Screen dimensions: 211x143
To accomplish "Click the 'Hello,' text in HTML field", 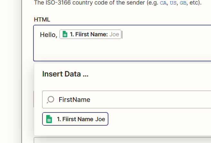I will click(48, 35).
